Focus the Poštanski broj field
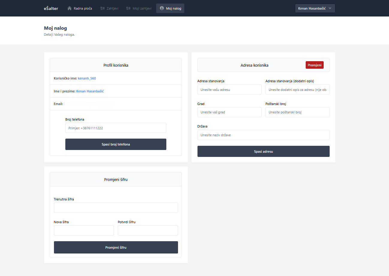Image resolution: width=389 pixels, height=276 pixels. click(x=297, y=112)
